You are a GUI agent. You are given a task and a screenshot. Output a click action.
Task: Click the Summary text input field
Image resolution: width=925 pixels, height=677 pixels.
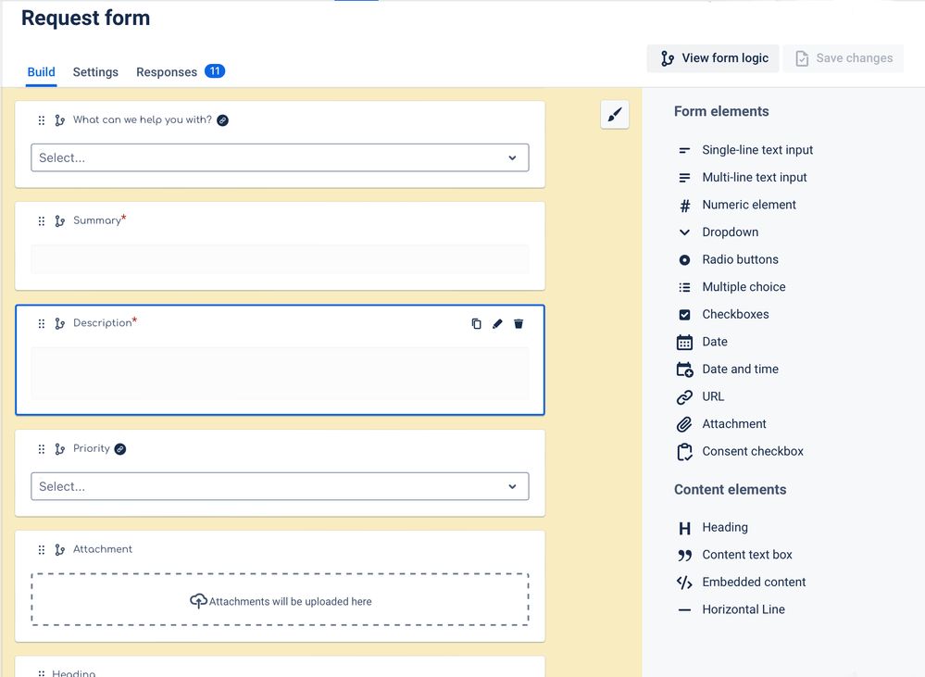click(280, 259)
